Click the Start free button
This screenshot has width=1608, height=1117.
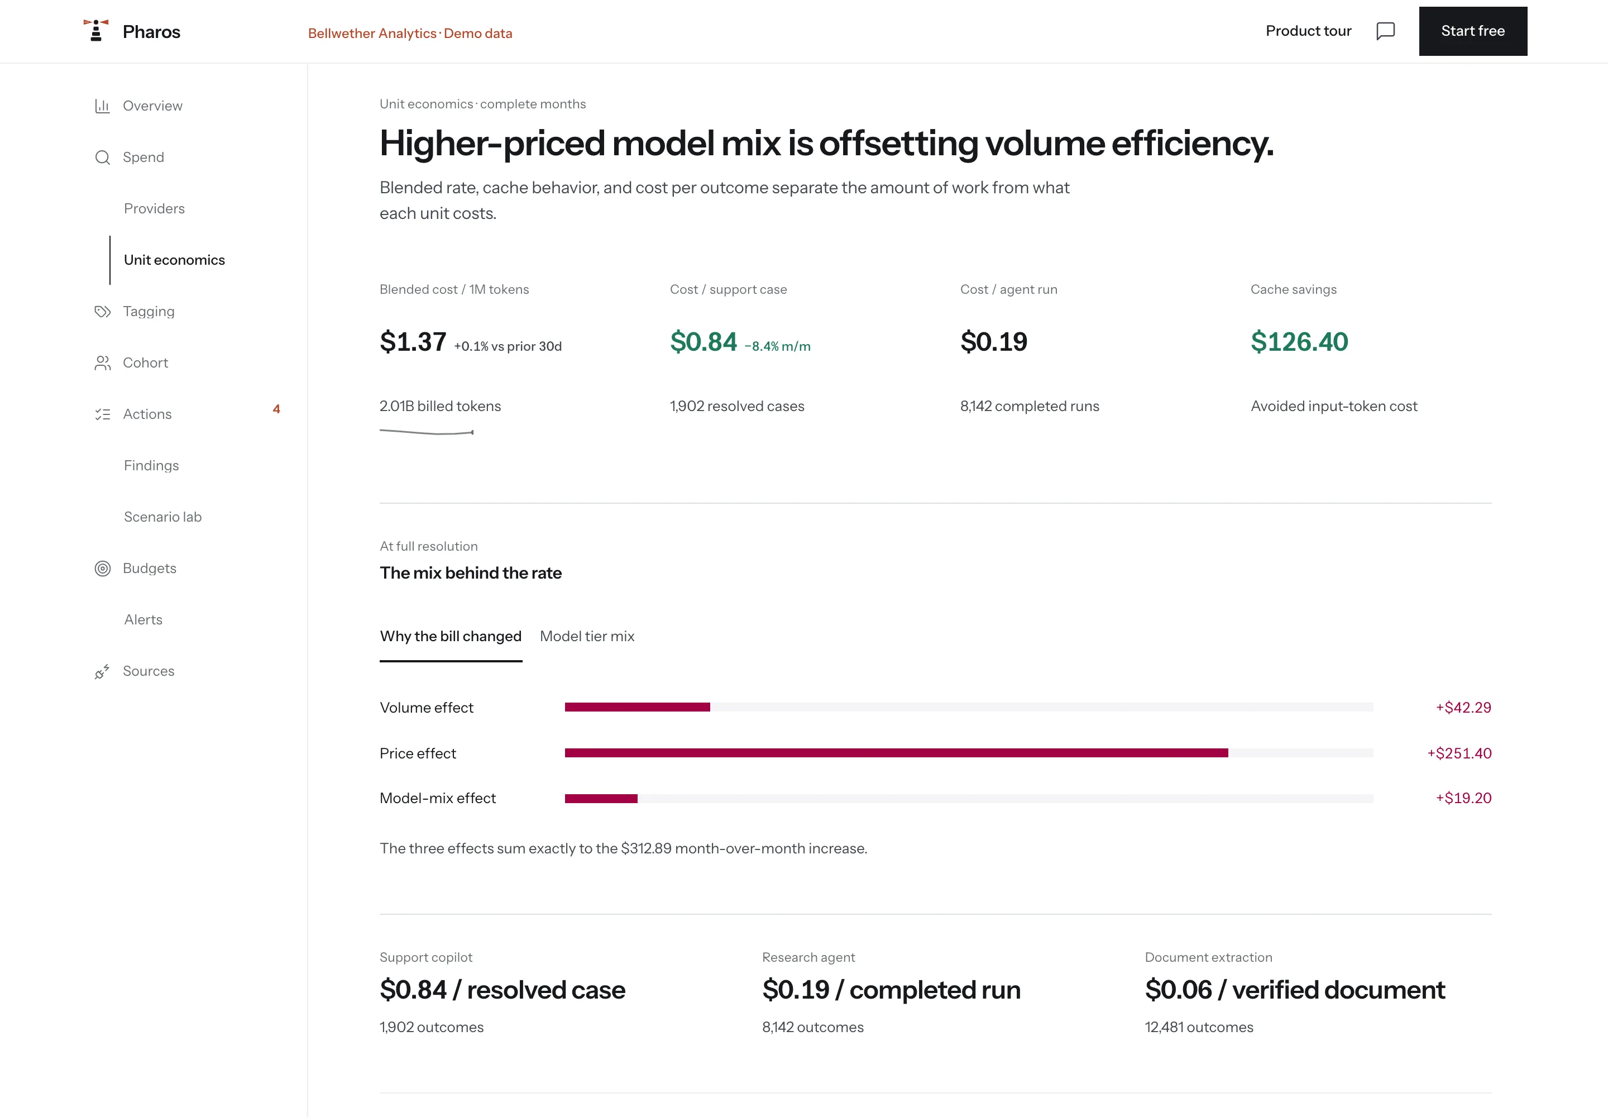click(1472, 31)
